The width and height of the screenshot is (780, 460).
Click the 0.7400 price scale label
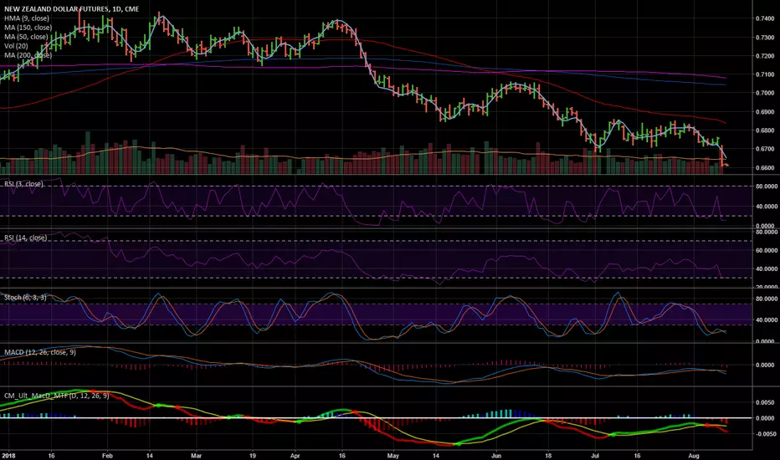click(x=765, y=18)
